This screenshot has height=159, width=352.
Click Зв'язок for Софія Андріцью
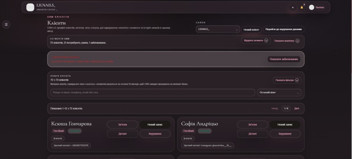coord(252,125)
